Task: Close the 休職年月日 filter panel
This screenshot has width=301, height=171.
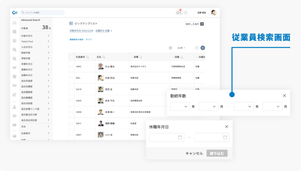Action: tap(227, 127)
